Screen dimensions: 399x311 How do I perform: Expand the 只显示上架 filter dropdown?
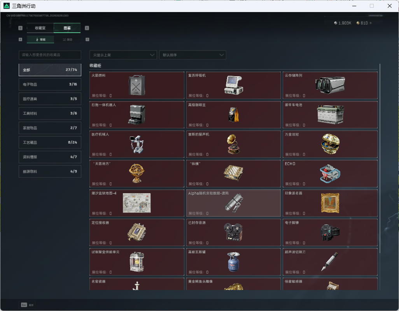pos(123,55)
